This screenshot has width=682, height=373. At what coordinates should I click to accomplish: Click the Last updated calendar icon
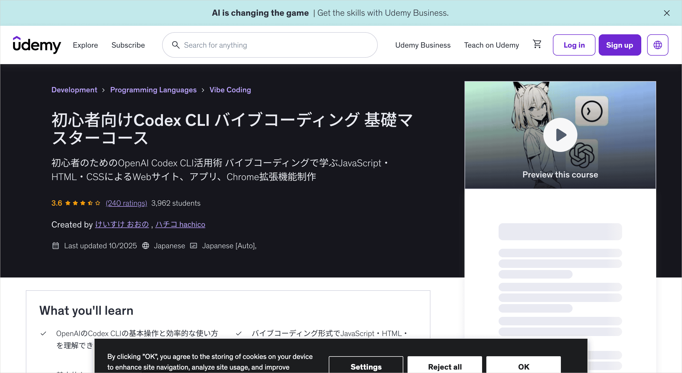pos(55,246)
